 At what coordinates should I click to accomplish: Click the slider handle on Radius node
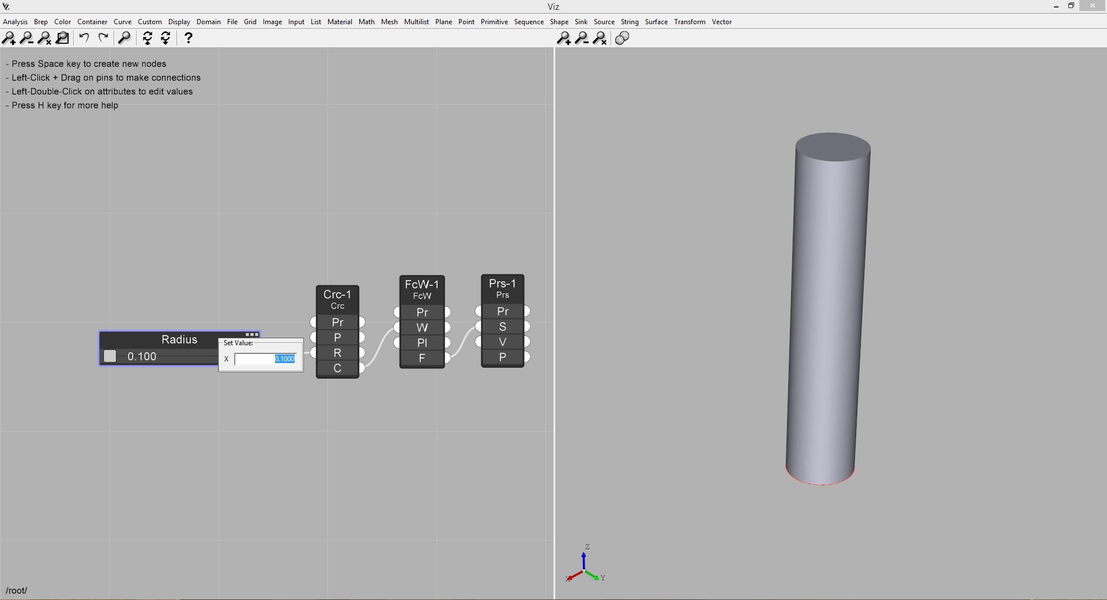pos(110,356)
